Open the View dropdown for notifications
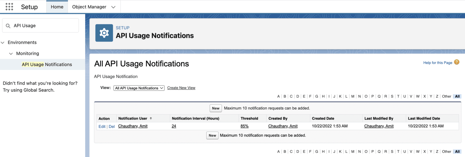465x157 pixels. point(139,88)
